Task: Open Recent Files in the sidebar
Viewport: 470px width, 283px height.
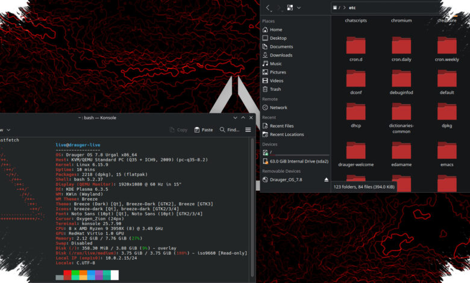Action: coord(295,126)
